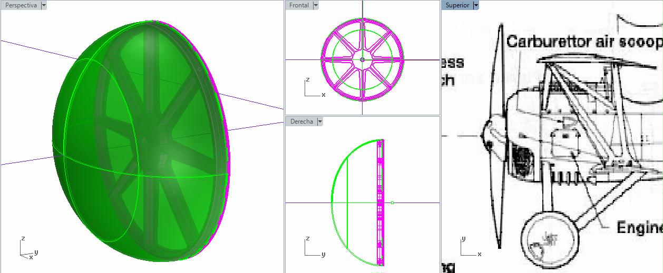Open the Superior viewport dropdown arrow

[x=476, y=5]
